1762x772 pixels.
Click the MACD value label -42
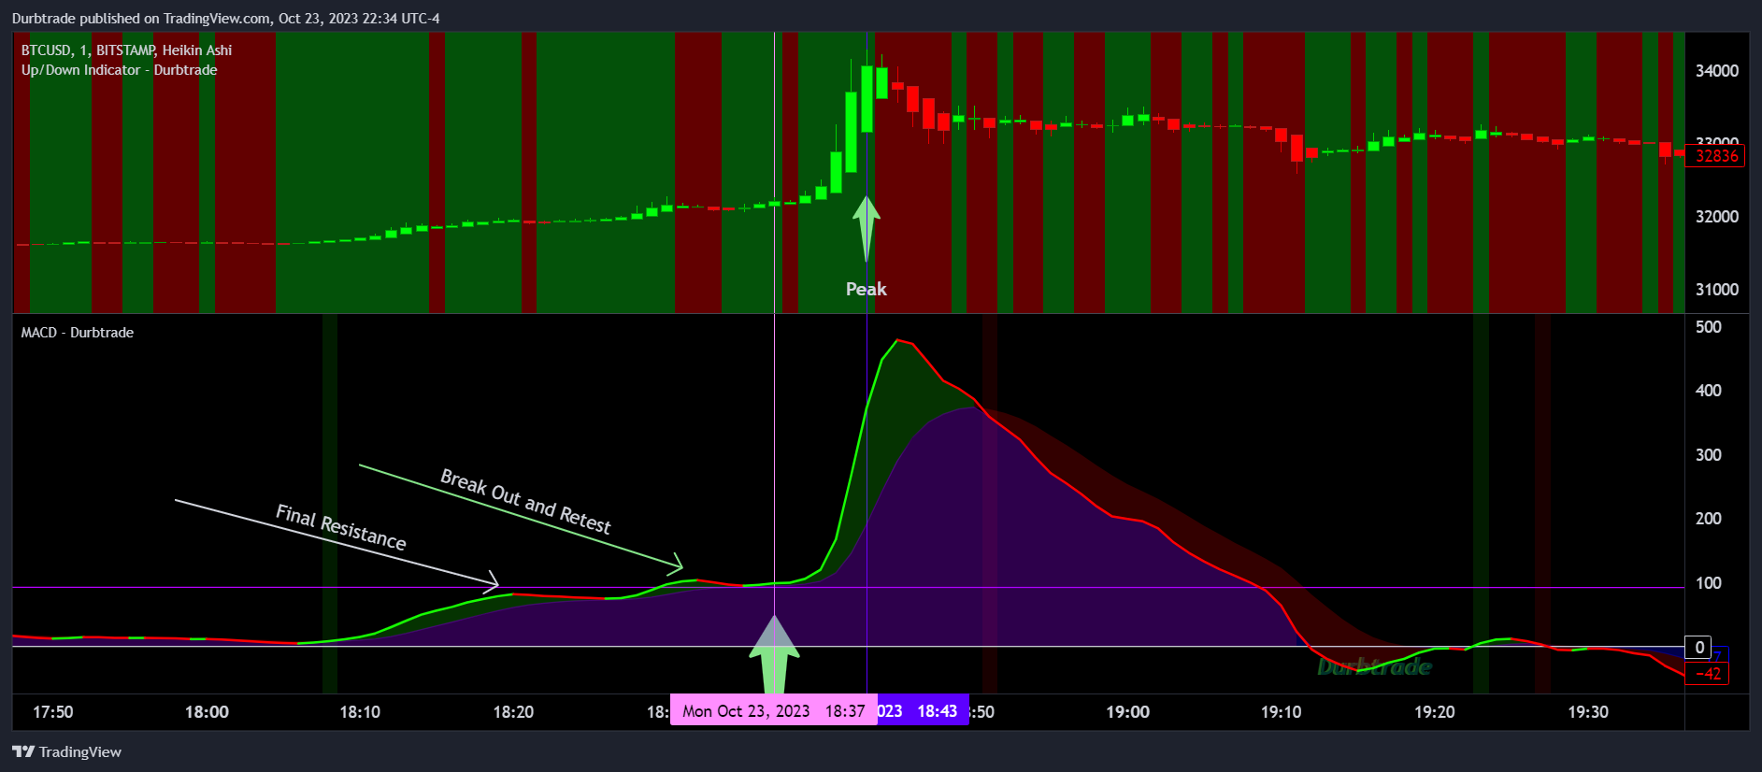tap(1708, 673)
